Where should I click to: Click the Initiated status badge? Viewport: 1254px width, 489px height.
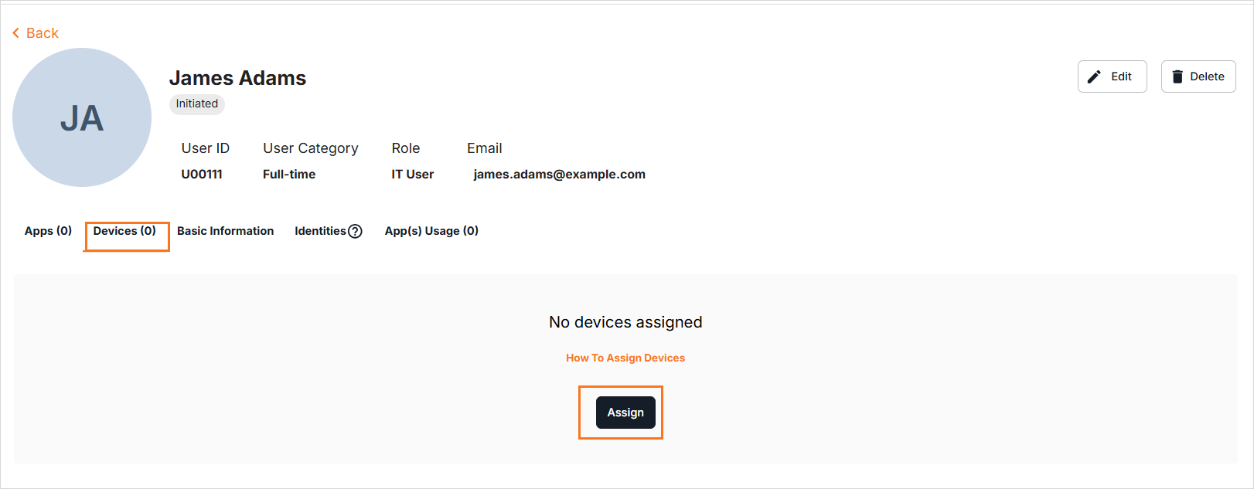(x=196, y=104)
